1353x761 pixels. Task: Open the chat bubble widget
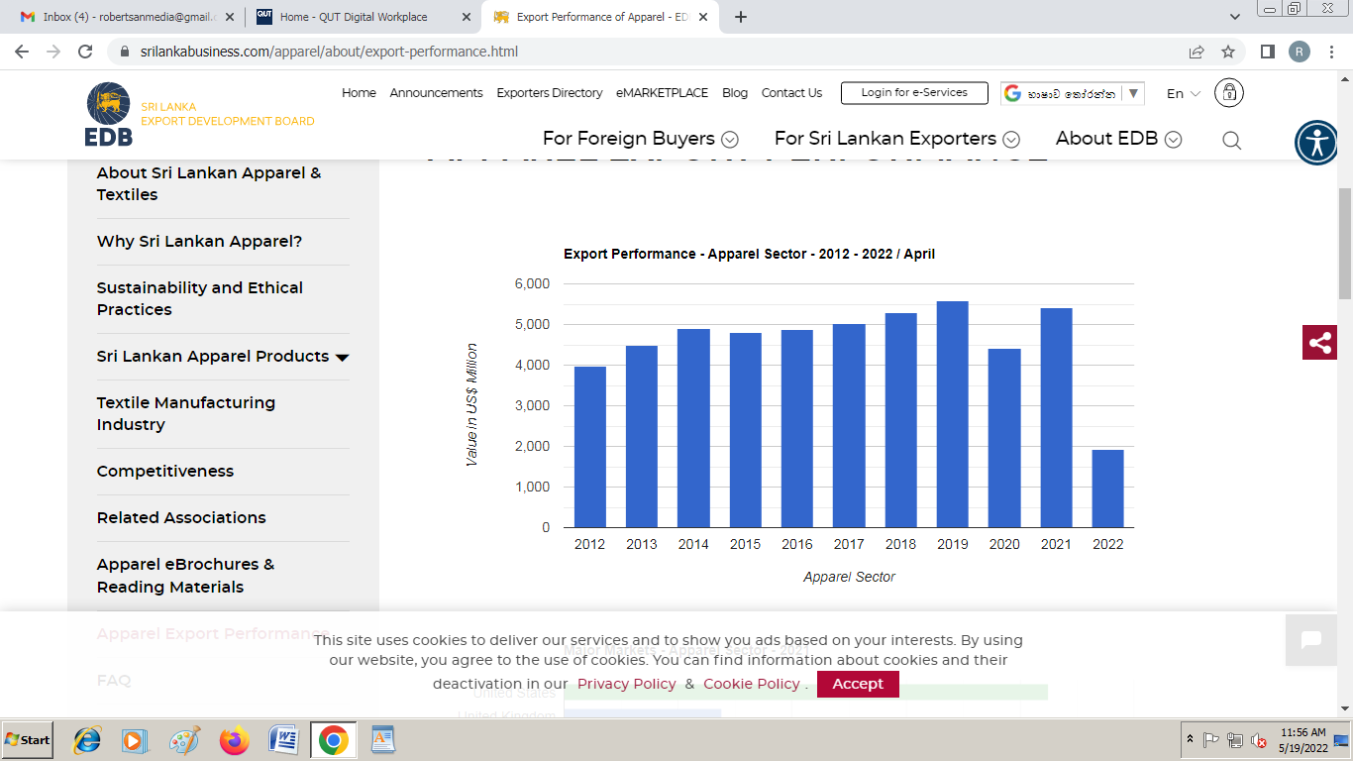click(1311, 640)
